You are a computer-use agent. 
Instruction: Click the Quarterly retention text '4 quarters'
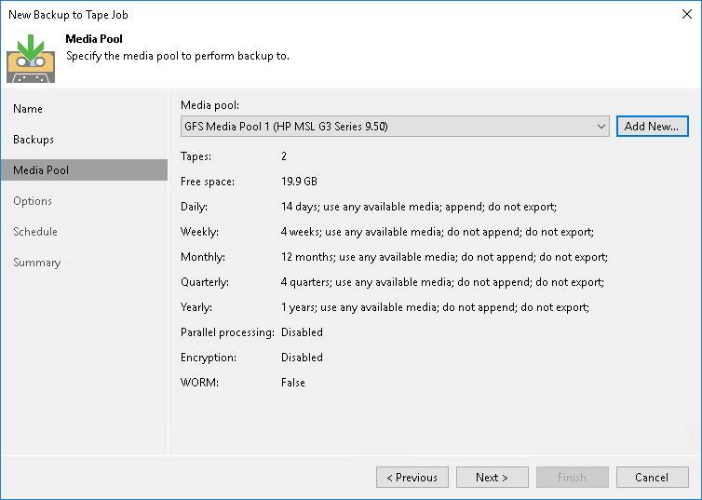[305, 282]
